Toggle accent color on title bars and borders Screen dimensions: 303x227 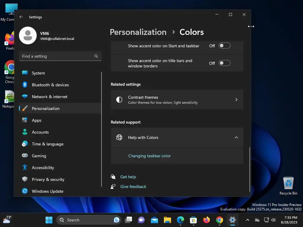(224, 63)
